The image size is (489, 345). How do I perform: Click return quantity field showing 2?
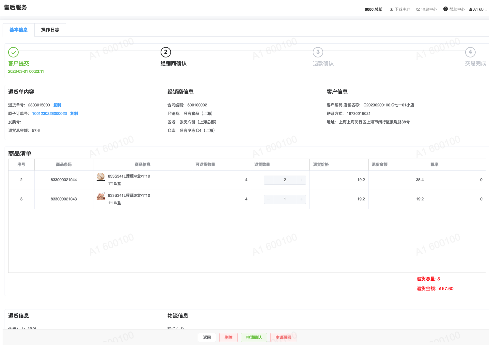click(285, 180)
